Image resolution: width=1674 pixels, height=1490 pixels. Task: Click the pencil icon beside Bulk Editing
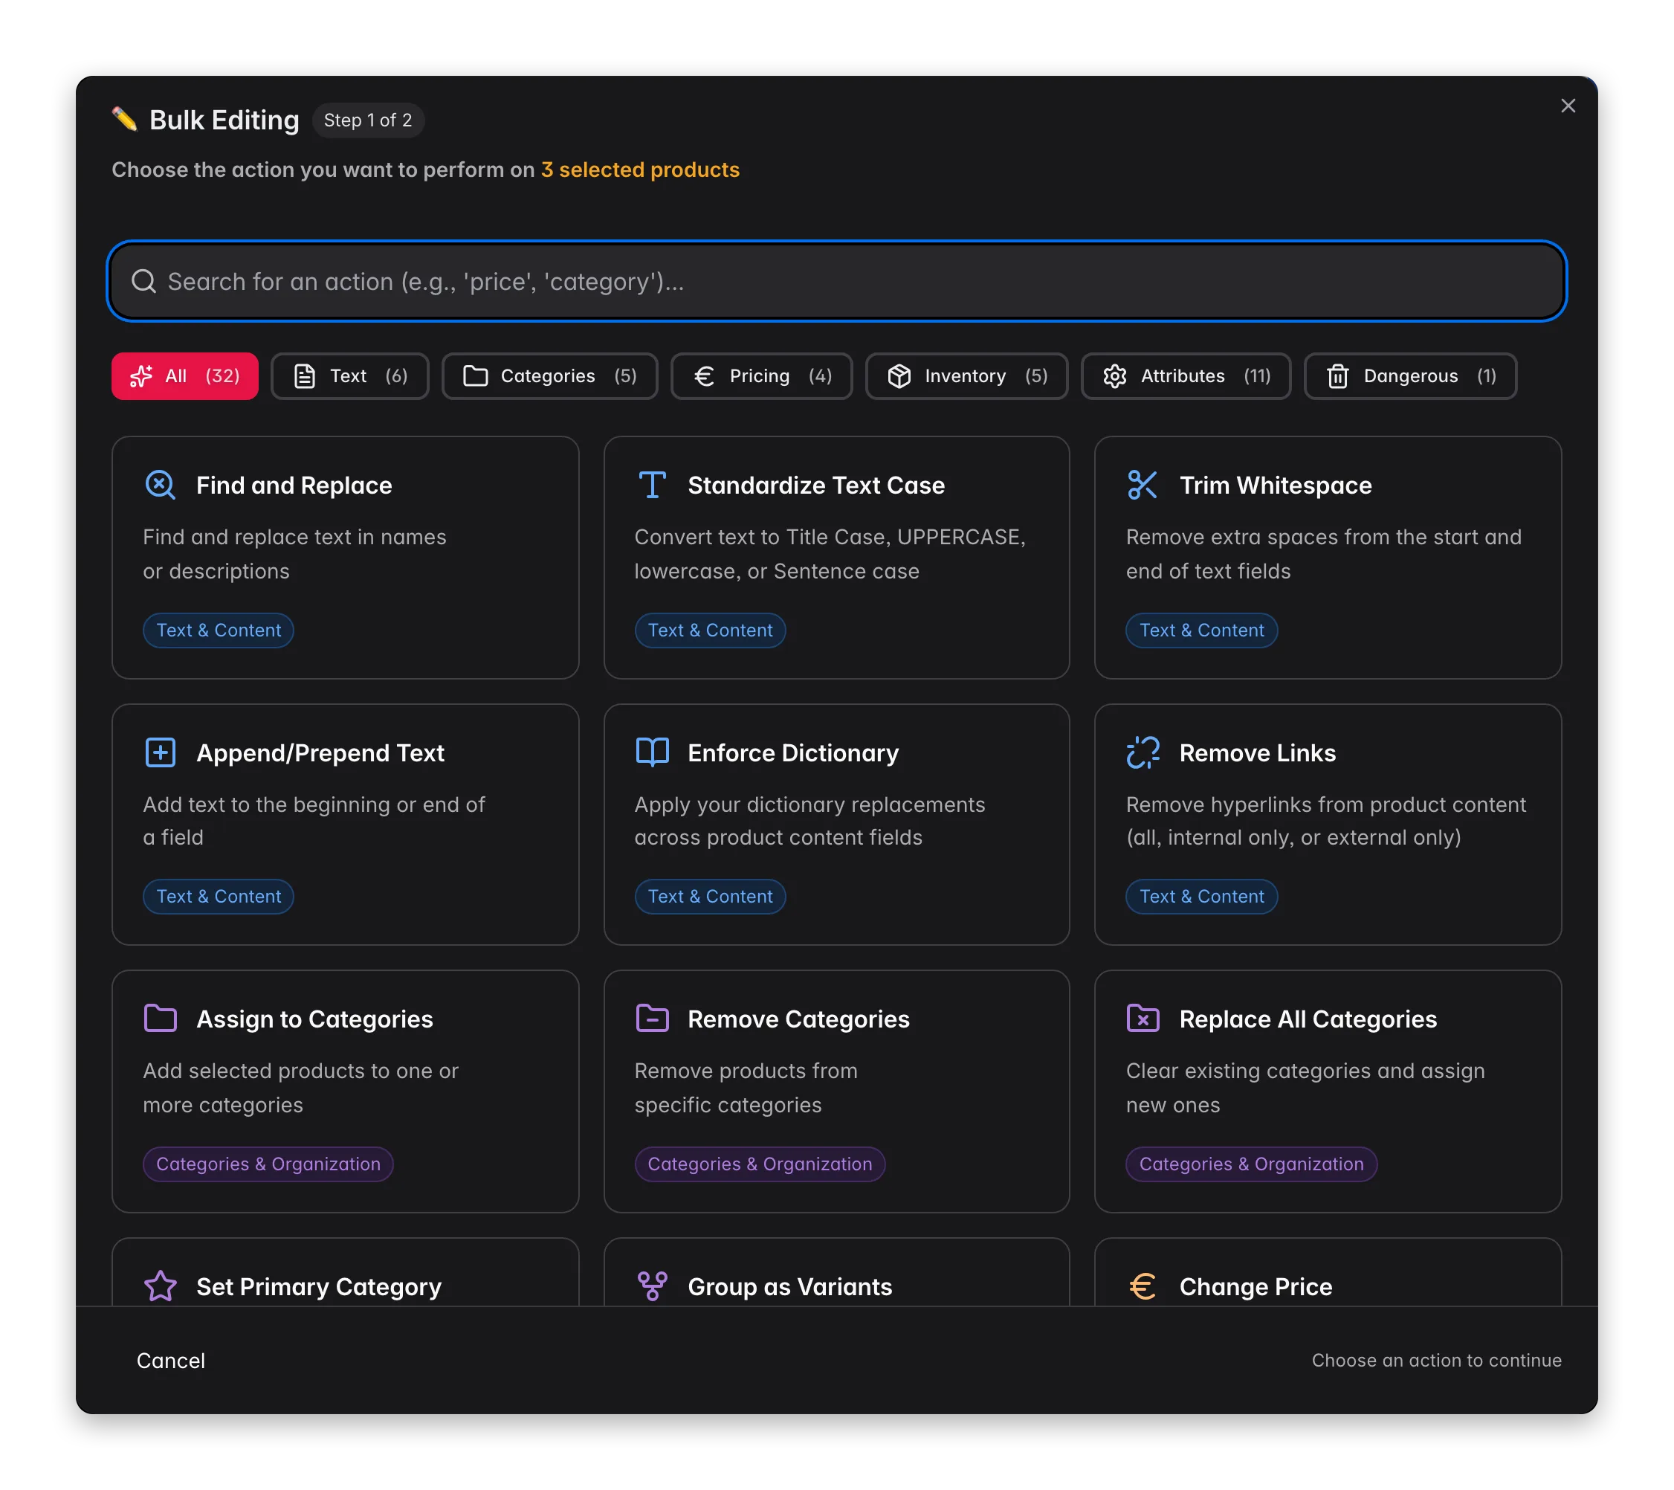pos(124,120)
